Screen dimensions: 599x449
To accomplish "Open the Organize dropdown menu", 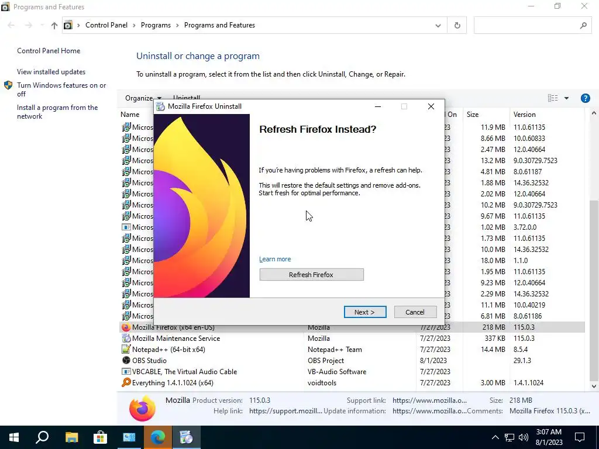I will [143, 98].
